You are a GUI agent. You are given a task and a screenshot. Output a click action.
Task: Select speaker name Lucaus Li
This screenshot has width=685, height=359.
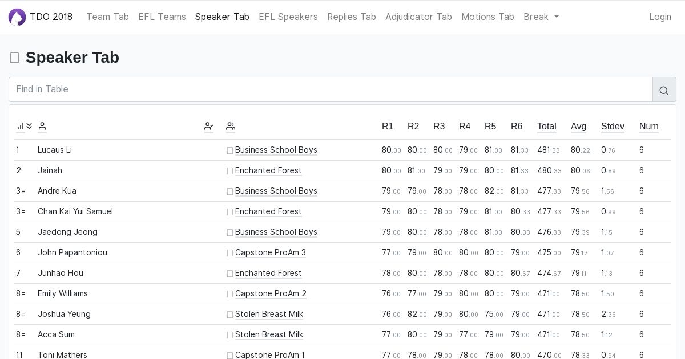(55, 150)
